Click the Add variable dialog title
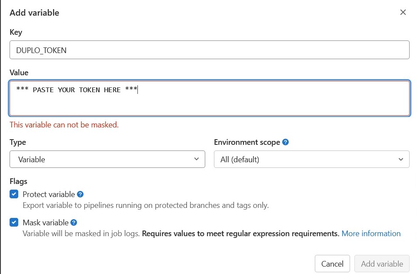The height and width of the screenshot is (274, 417). tap(34, 13)
